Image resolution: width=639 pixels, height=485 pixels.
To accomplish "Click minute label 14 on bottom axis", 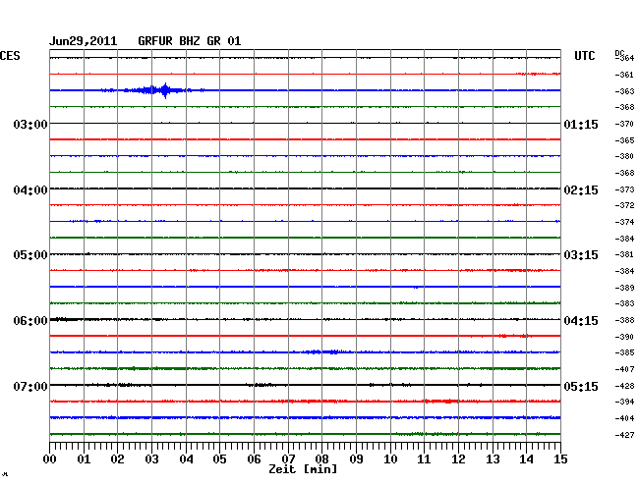I will coord(526,459).
